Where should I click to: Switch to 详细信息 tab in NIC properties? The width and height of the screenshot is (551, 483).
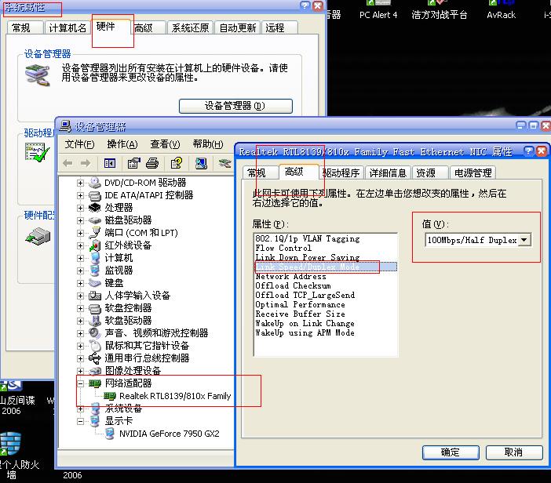388,172
